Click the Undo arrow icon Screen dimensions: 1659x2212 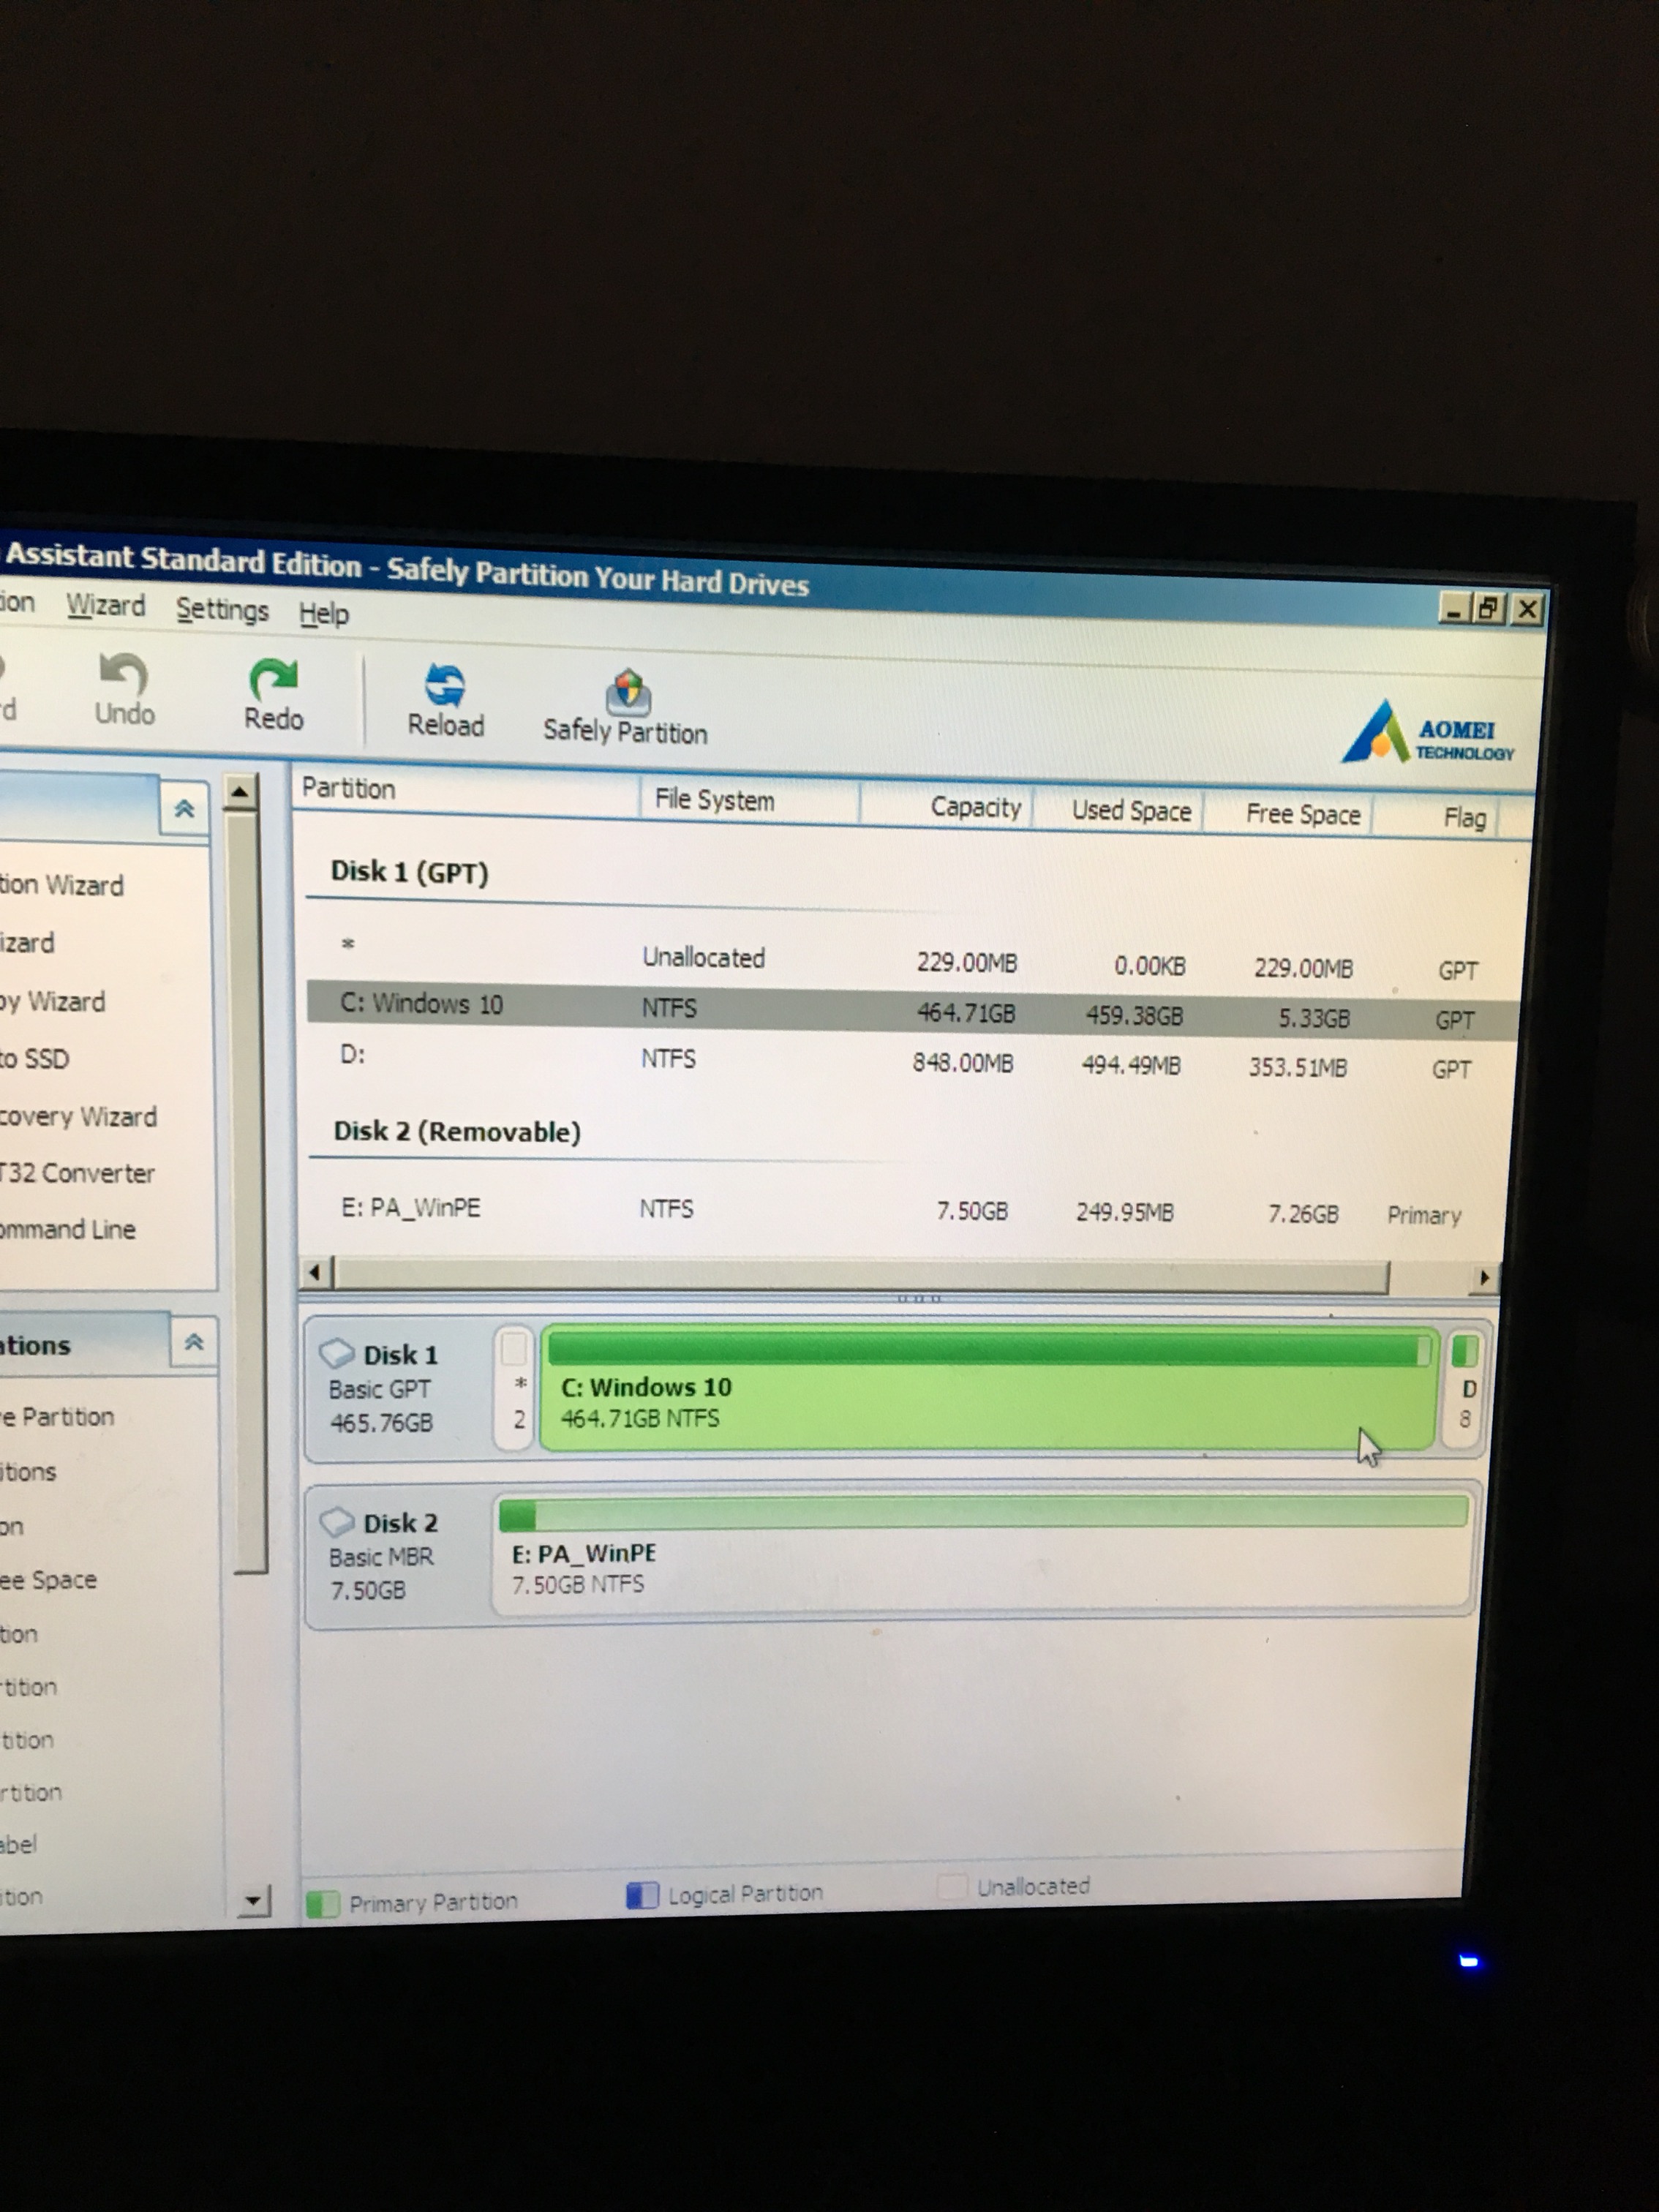(x=124, y=674)
